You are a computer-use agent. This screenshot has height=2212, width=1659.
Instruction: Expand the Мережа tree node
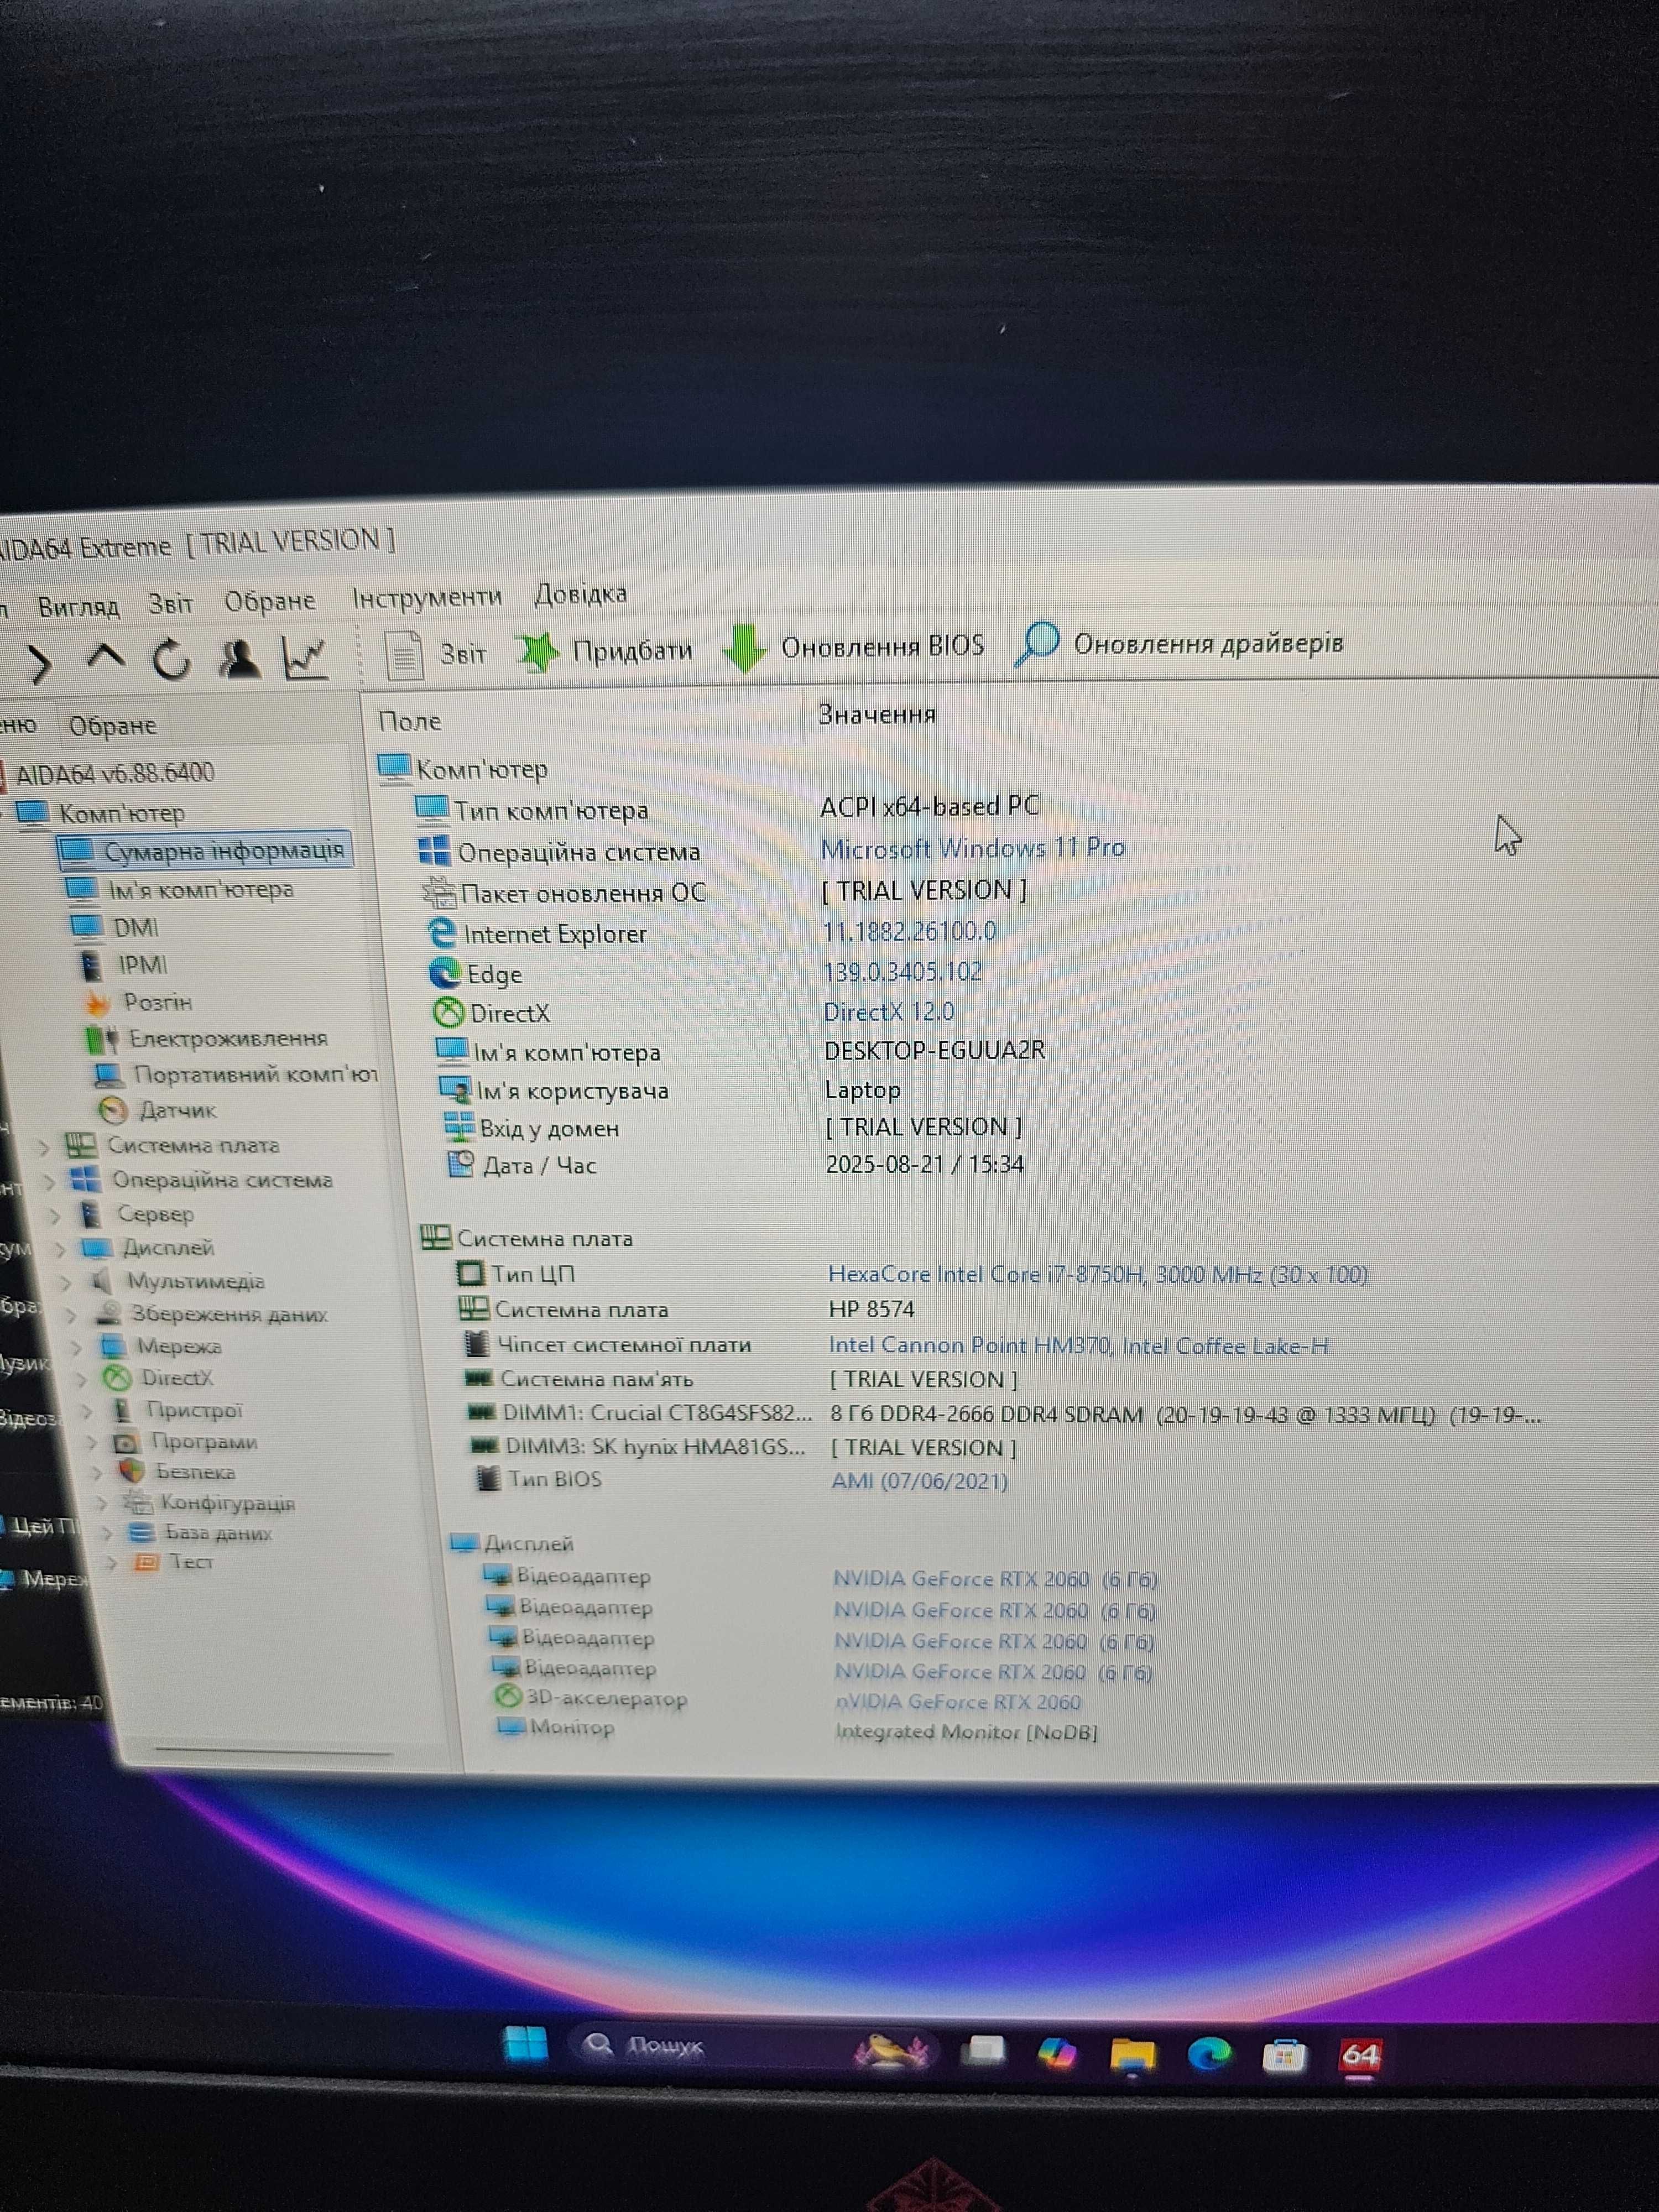tap(77, 1348)
